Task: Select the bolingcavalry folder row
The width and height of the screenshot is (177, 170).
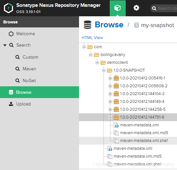Action: (x=128, y=55)
